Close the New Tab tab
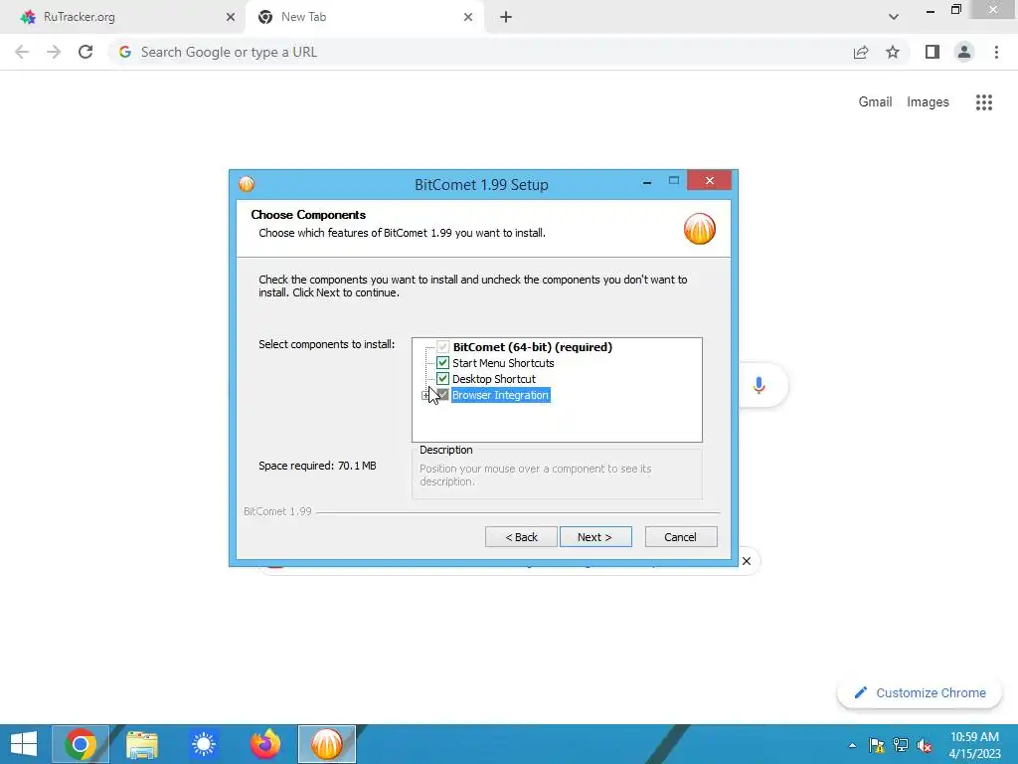The image size is (1018, 764). coord(468,17)
